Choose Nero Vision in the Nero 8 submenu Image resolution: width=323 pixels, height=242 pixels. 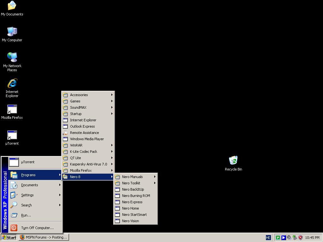tap(136, 221)
